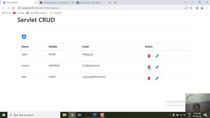Image resolution: width=210 pixels, height=118 pixels.
Task: Select the Chrome icon in the taskbar
Action: tap(72, 115)
